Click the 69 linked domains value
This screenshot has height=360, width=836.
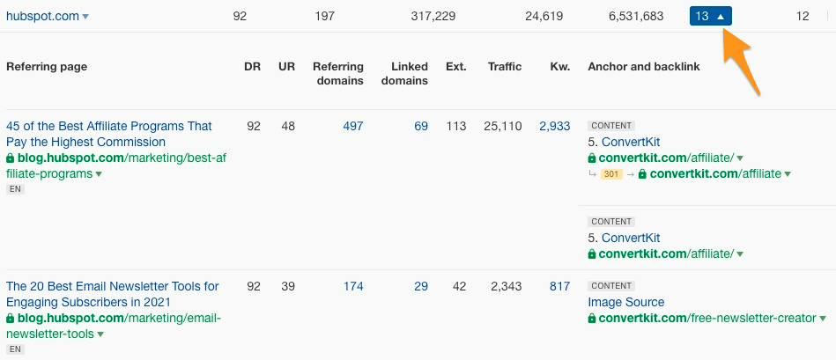click(421, 126)
